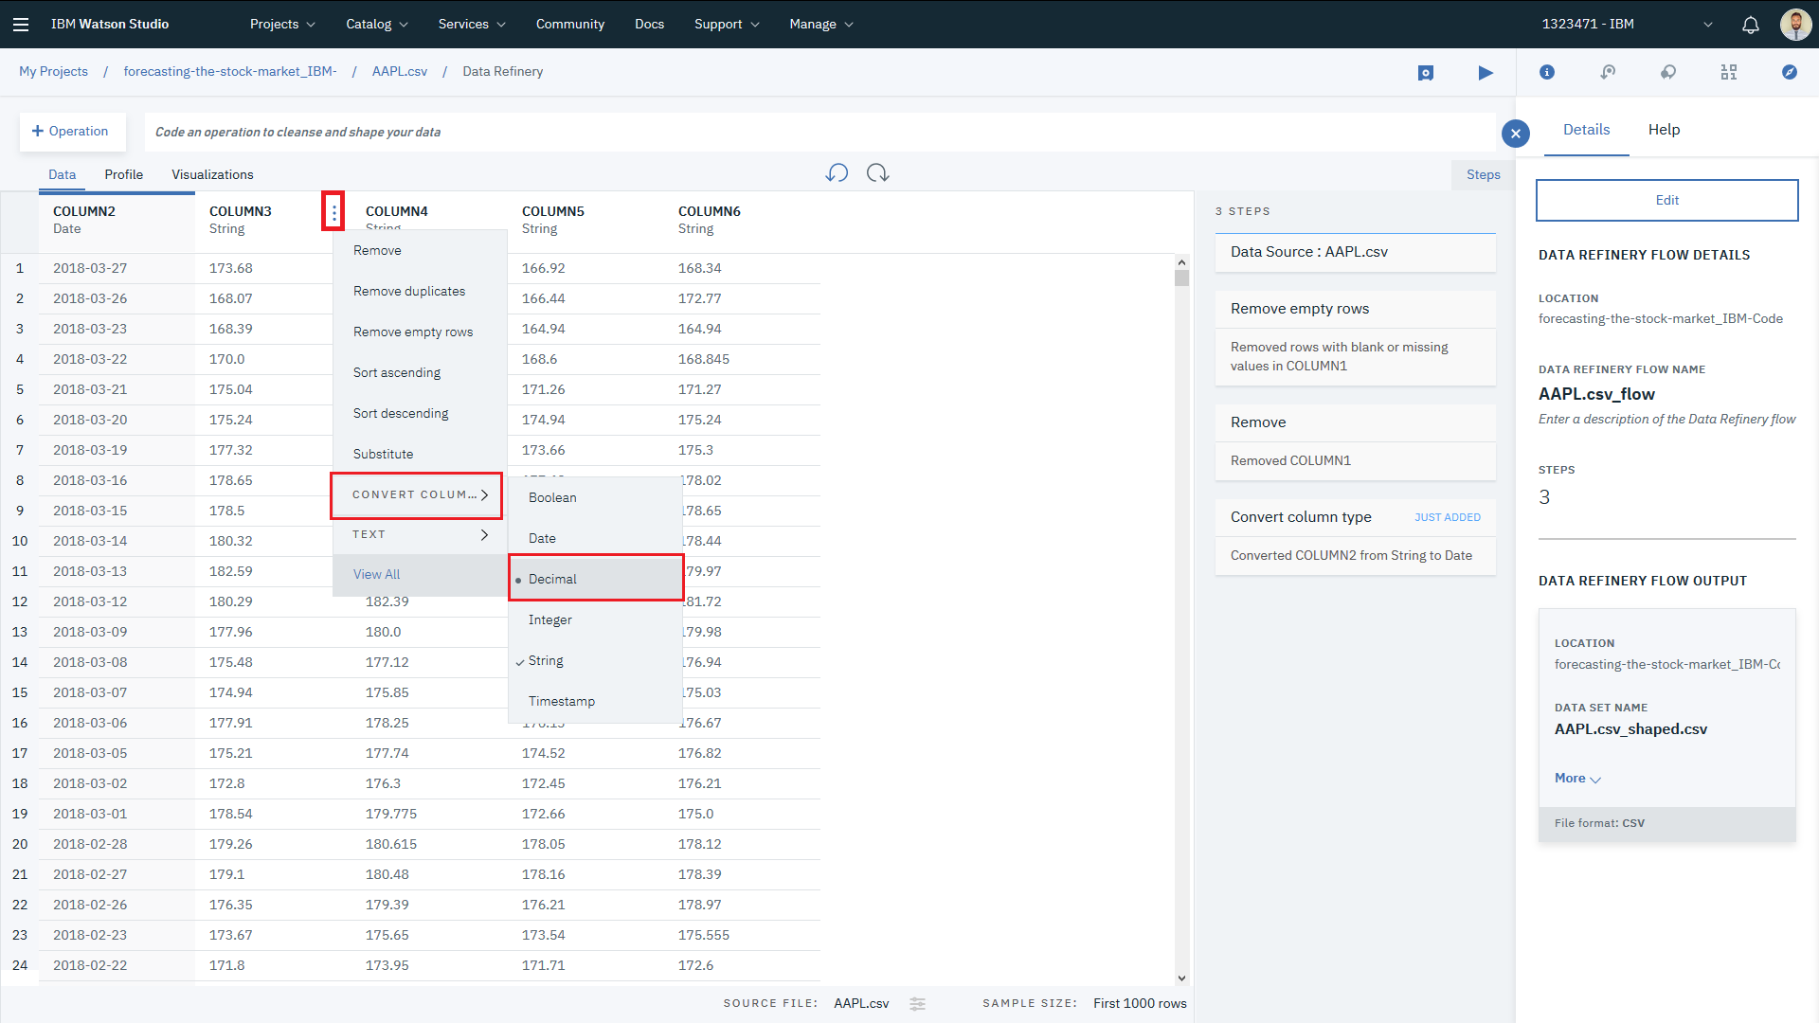
Task: Click the grid/layout view icon
Action: coord(1729,72)
